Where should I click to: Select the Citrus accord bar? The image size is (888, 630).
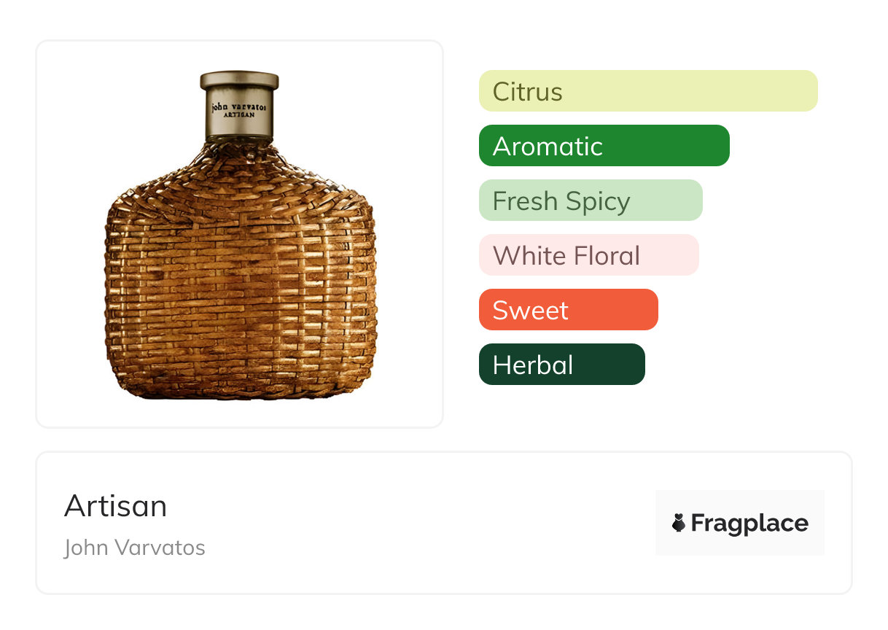[x=647, y=91]
